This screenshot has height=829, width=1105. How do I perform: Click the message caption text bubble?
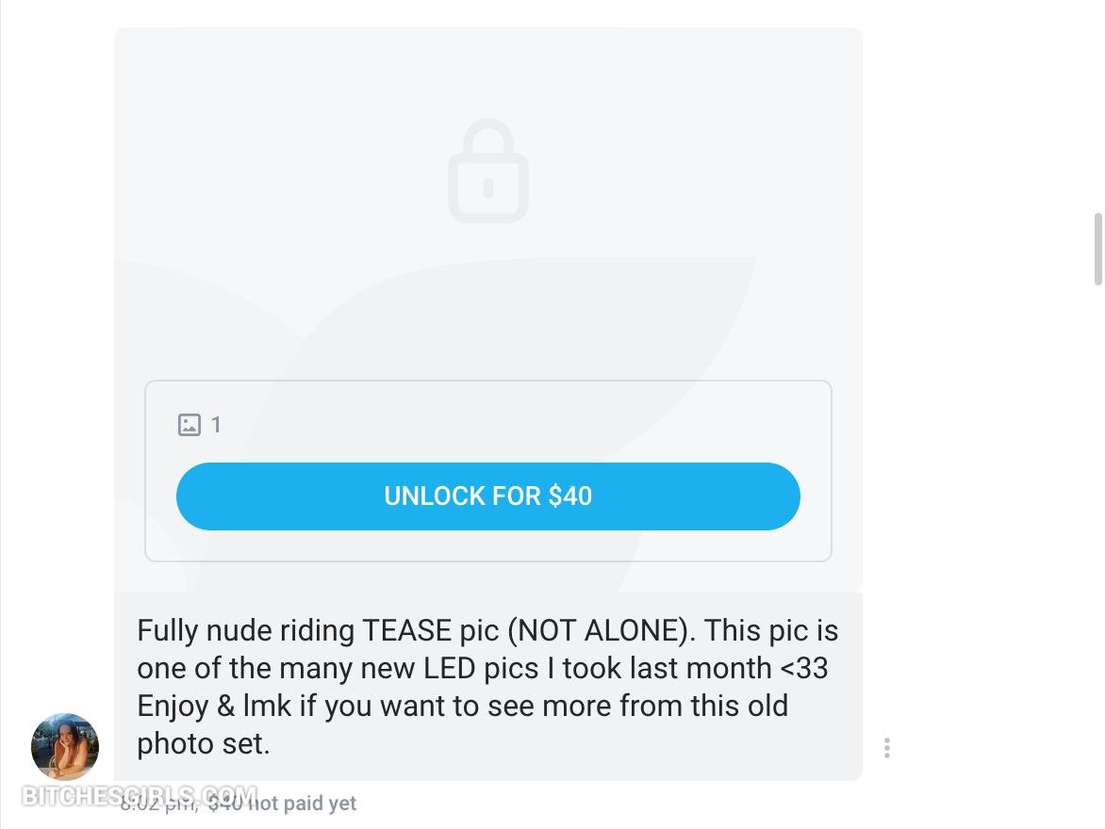click(487, 686)
